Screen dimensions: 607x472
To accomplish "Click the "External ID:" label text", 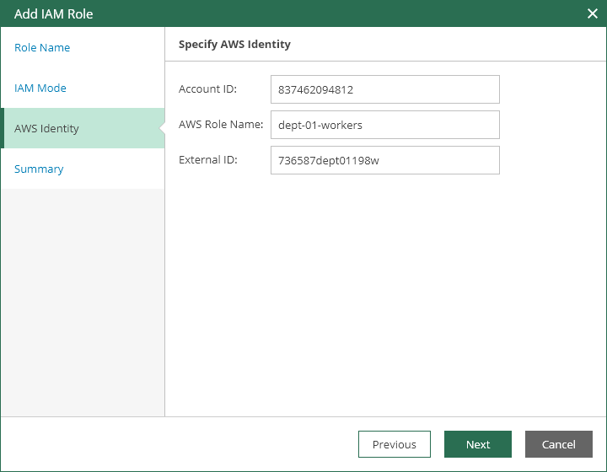I will tap(207, 160).
